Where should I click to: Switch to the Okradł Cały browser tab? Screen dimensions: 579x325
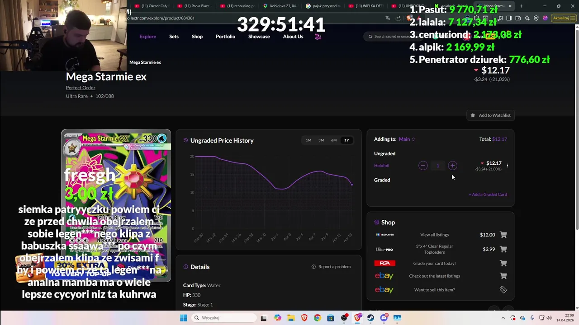pos(152,6)
